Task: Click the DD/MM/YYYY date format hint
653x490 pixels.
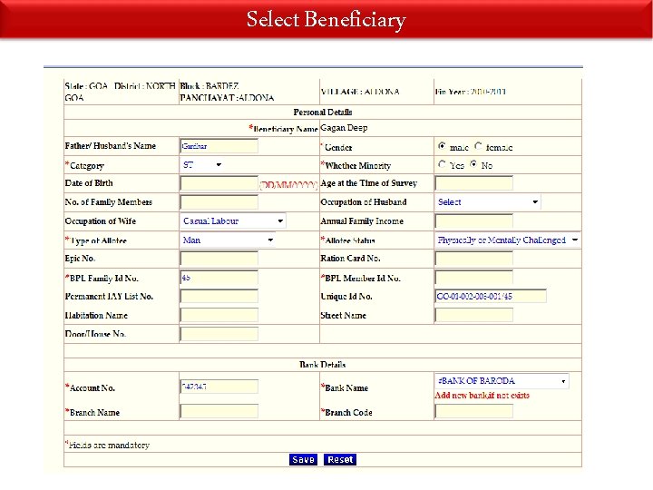Action: [288, 185]
